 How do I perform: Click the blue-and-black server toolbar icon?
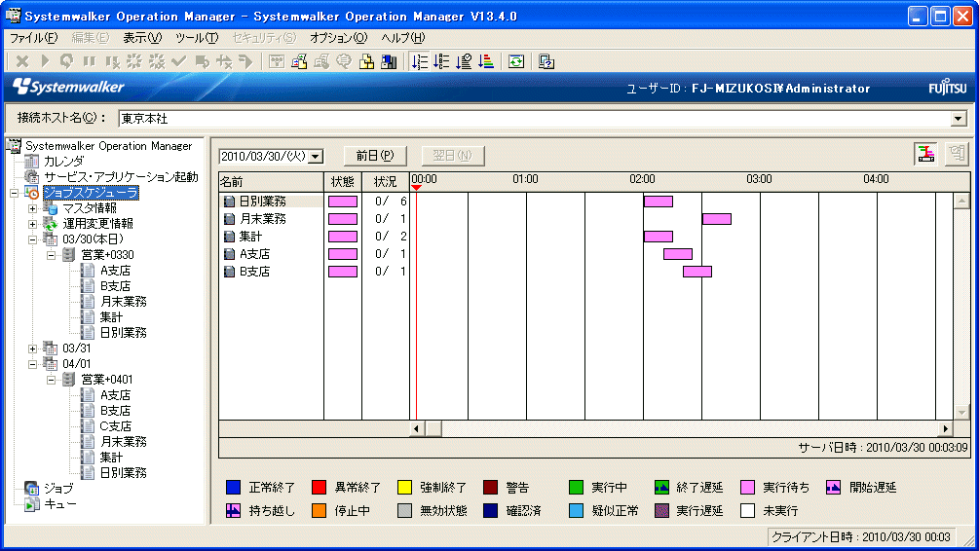coord(389,61)
